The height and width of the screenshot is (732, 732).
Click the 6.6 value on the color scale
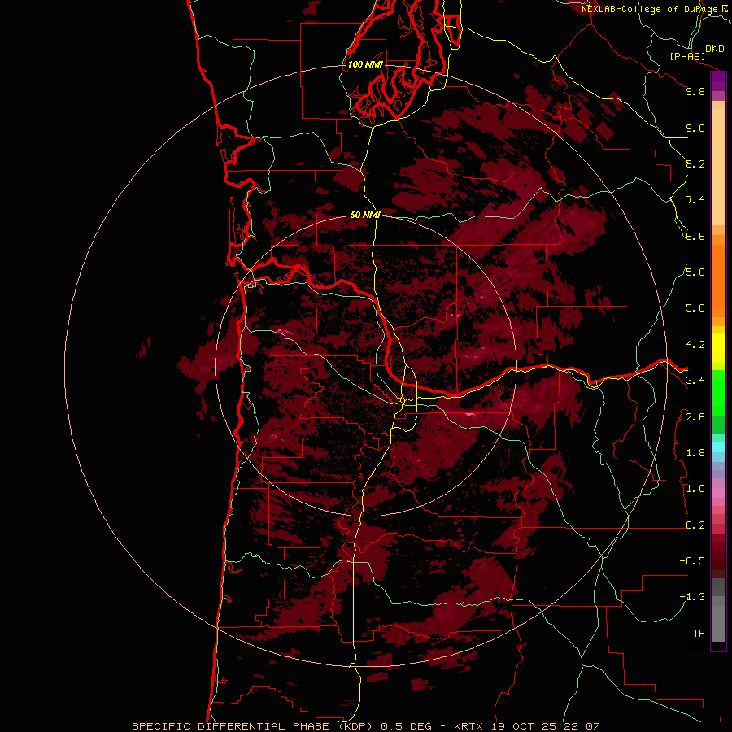point(695,236)
